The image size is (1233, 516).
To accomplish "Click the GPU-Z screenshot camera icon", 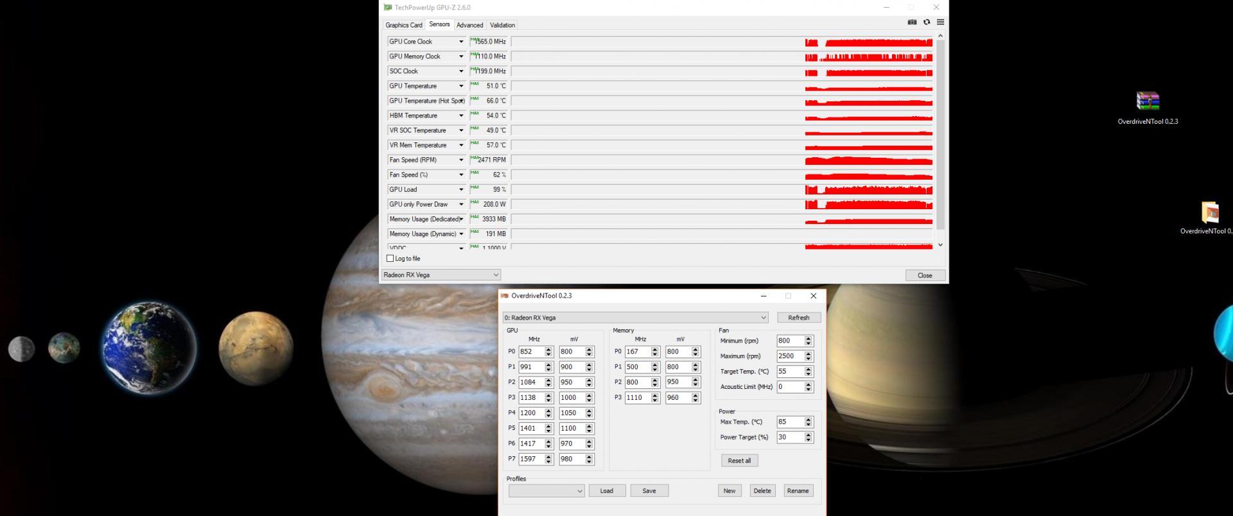I will 912,22.
